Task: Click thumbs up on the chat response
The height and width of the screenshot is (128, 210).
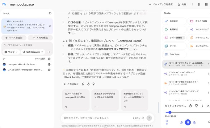Action: click(x=88, y=84)
